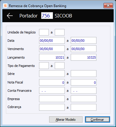This screenshot has height=127, width=116.
Task: Click the Lançamento label
Action: [x=16, y=57]
